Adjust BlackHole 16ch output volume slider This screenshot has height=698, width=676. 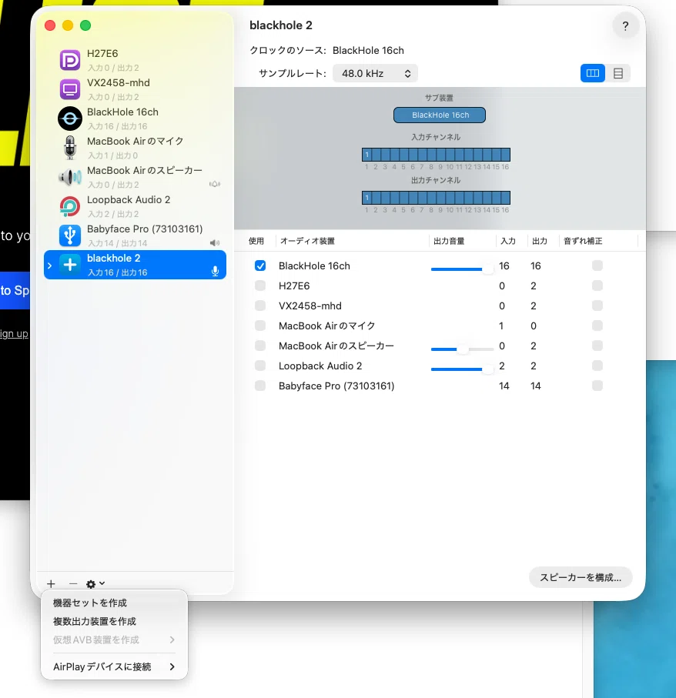[462, 269]
